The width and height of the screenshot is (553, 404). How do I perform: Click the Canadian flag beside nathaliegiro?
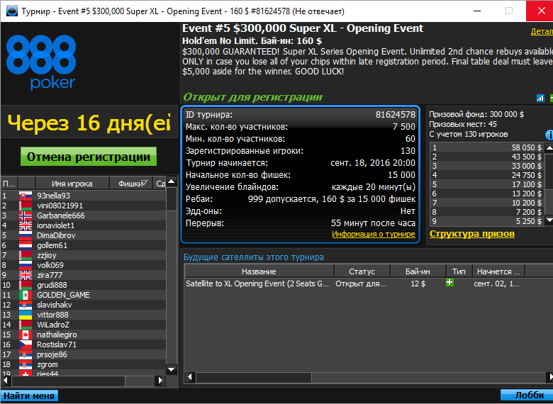26,335
